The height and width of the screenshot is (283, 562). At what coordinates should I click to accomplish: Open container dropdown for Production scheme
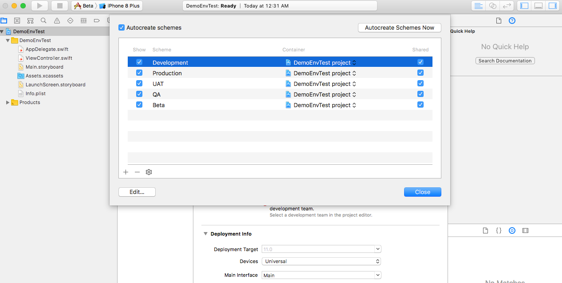point(321,73)
